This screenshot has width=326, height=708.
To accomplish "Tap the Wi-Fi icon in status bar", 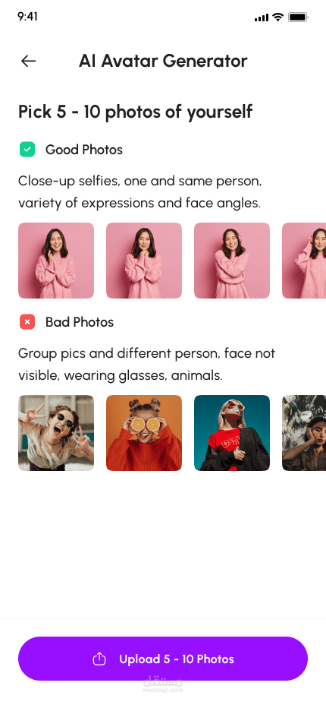I will coord(278,17).
